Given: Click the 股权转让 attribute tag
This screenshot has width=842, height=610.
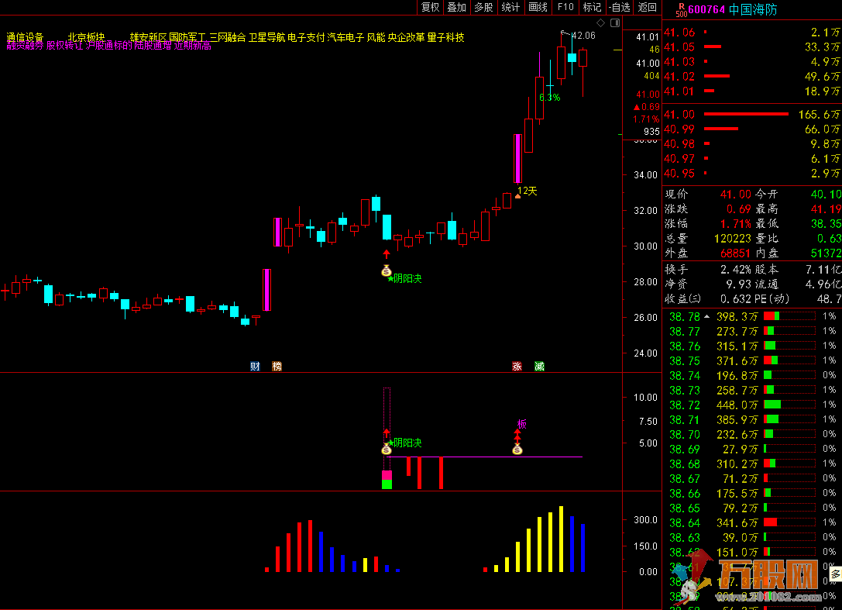Looking at the screenshot, I should [64, 46].
